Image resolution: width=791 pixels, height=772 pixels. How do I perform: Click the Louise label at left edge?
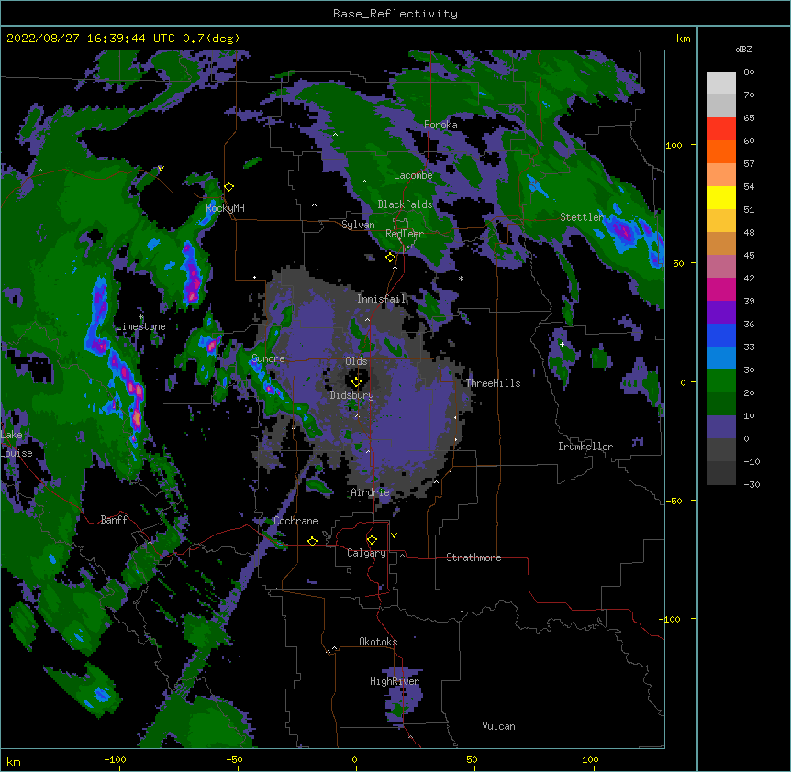coord(17,453)
